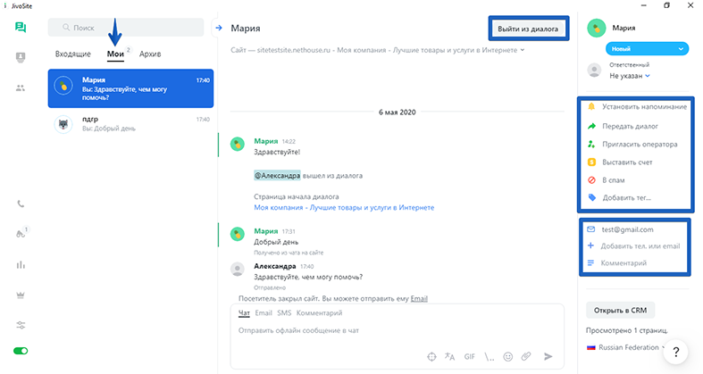This screenshot has height=374, width=703.
Task: Click the search field Поиск
Action: (x=126, y=28)
